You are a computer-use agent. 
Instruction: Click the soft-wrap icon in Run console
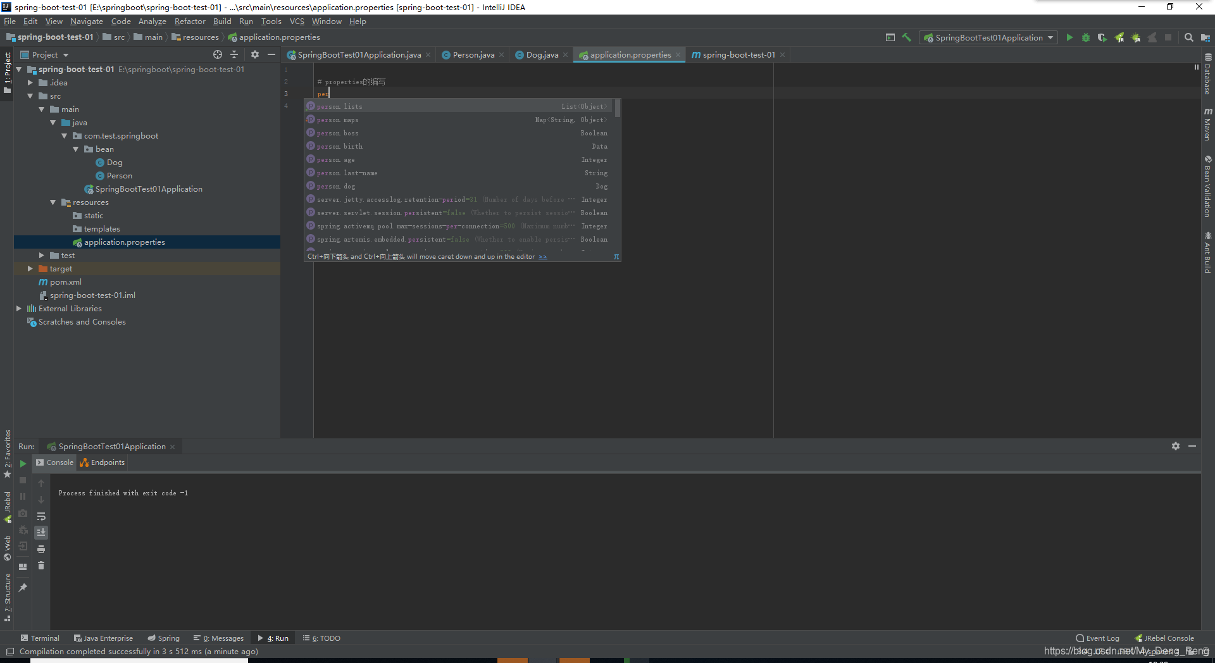click(41, 516)
